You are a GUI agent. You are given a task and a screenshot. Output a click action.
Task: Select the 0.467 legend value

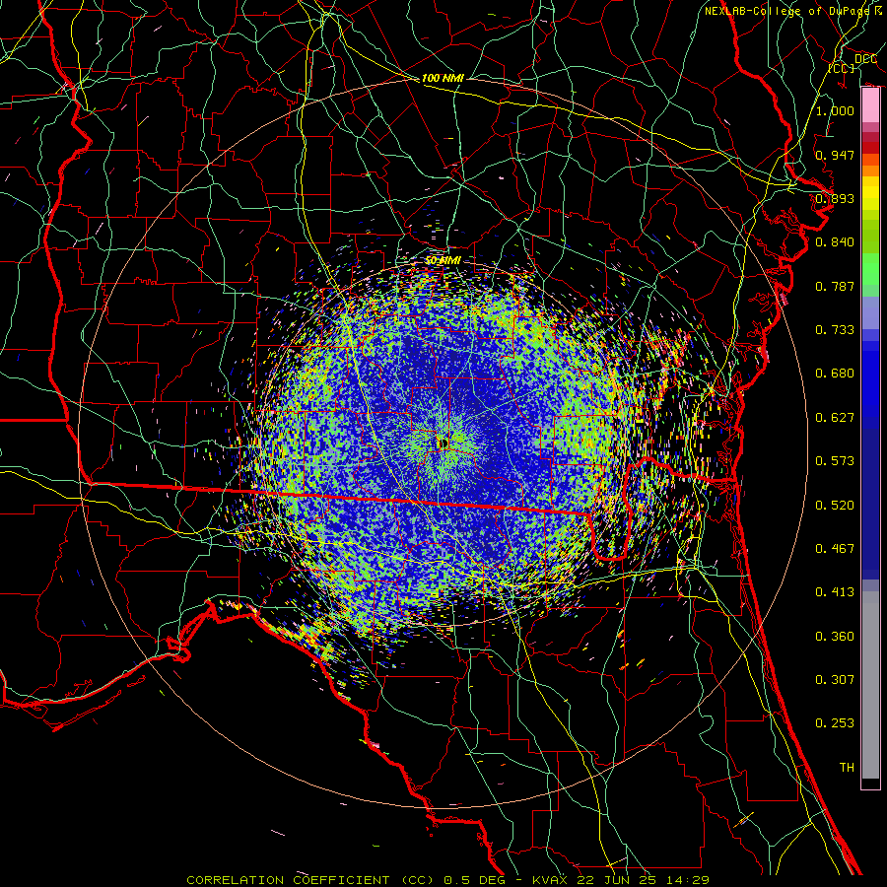tap(835, 549)
